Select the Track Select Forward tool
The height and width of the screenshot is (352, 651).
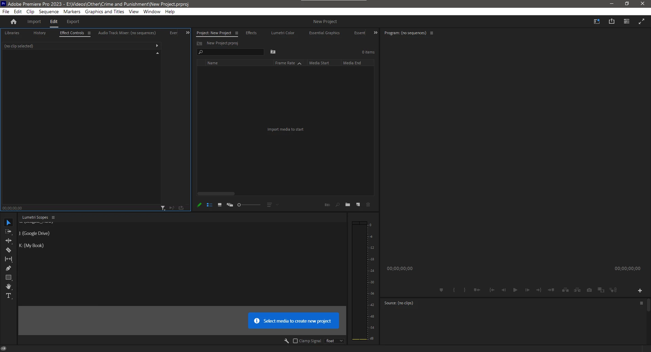click(x=8, y=232)
